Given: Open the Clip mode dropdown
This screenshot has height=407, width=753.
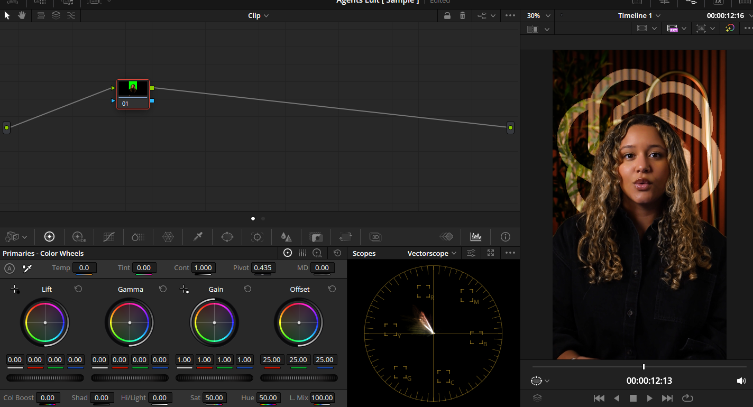Looking at the screenshot, I should click(x=259, y=15).
